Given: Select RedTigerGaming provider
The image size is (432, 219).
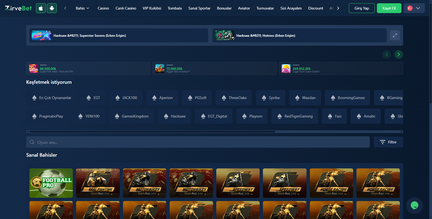Looking at the screenshot, I should pos(295,116).
